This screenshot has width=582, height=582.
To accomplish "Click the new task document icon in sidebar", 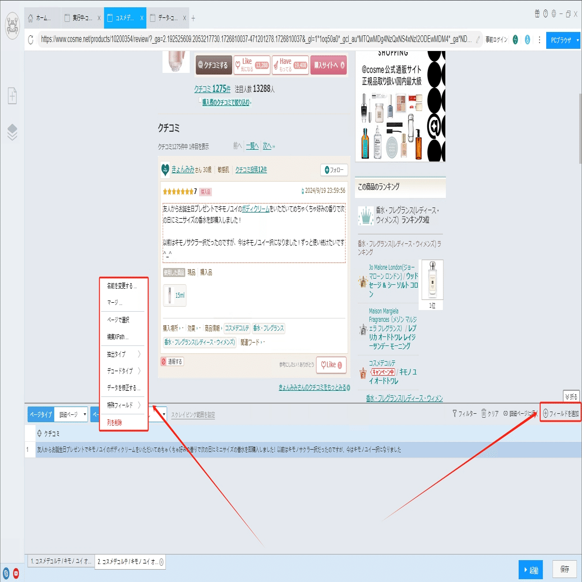I will coord(12,96).
